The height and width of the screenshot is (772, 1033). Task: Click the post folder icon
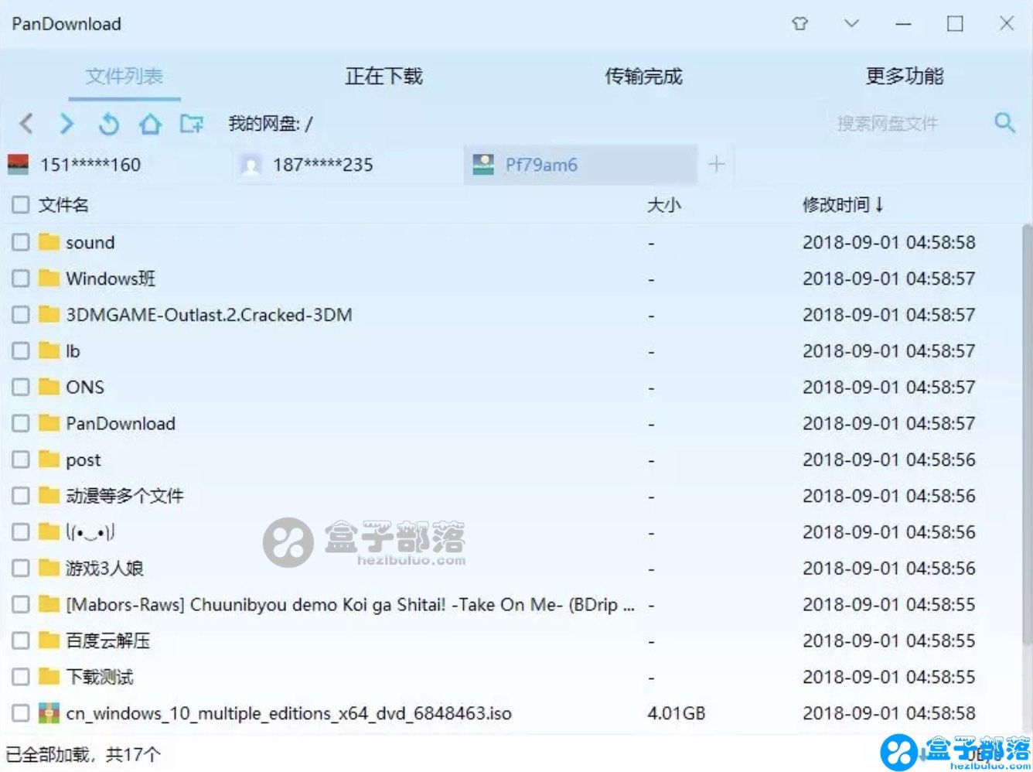click(49, 459)
